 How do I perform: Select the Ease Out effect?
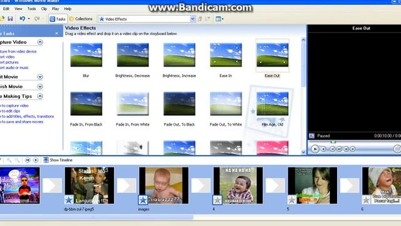pos(273,55)
